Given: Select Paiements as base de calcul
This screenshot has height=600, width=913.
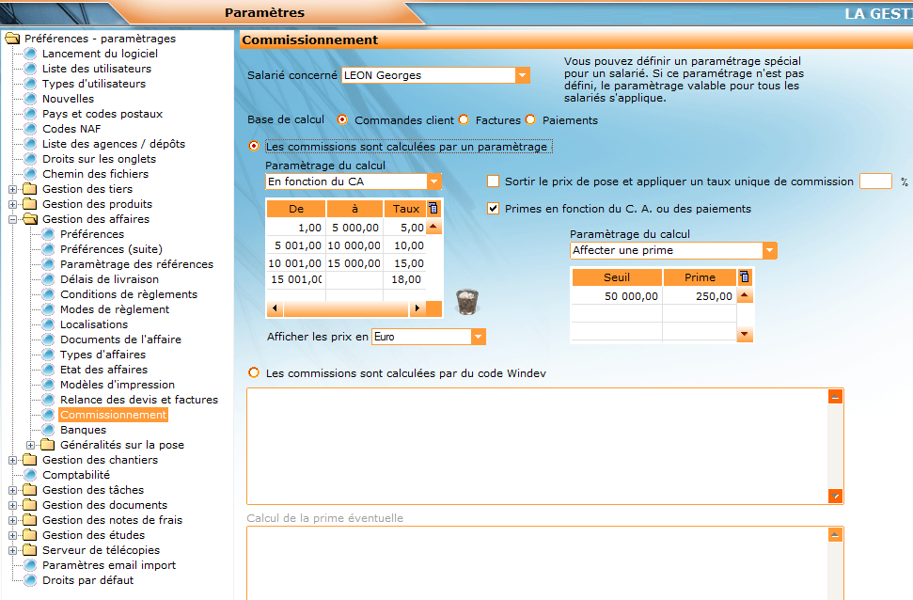Looking at the screenshot, I should [x=530, y=119].
